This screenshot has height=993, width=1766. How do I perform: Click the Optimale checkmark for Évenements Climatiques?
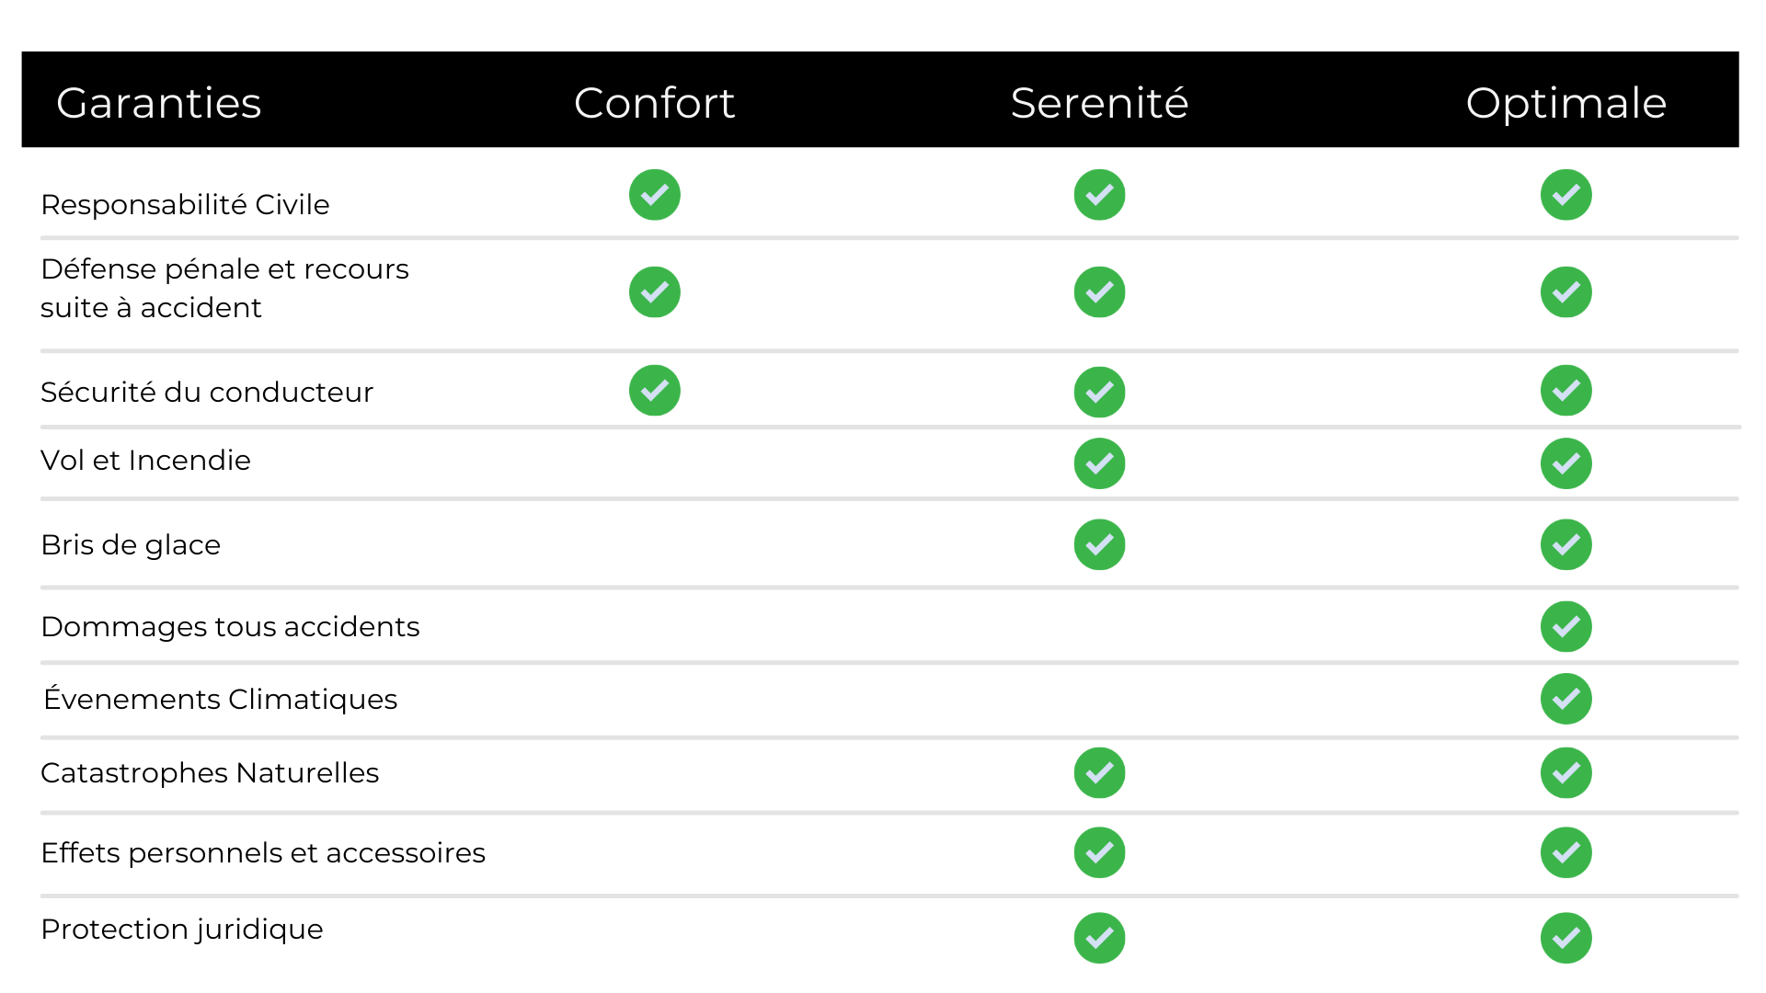(x=1565, y=700)
